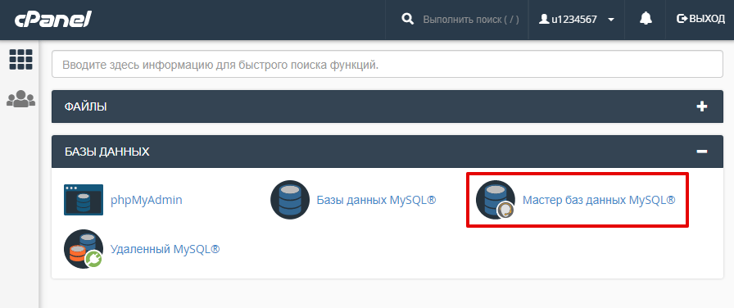Open Удаленный MySQL® link
This screenshot has height=308, width=734.
165,249
